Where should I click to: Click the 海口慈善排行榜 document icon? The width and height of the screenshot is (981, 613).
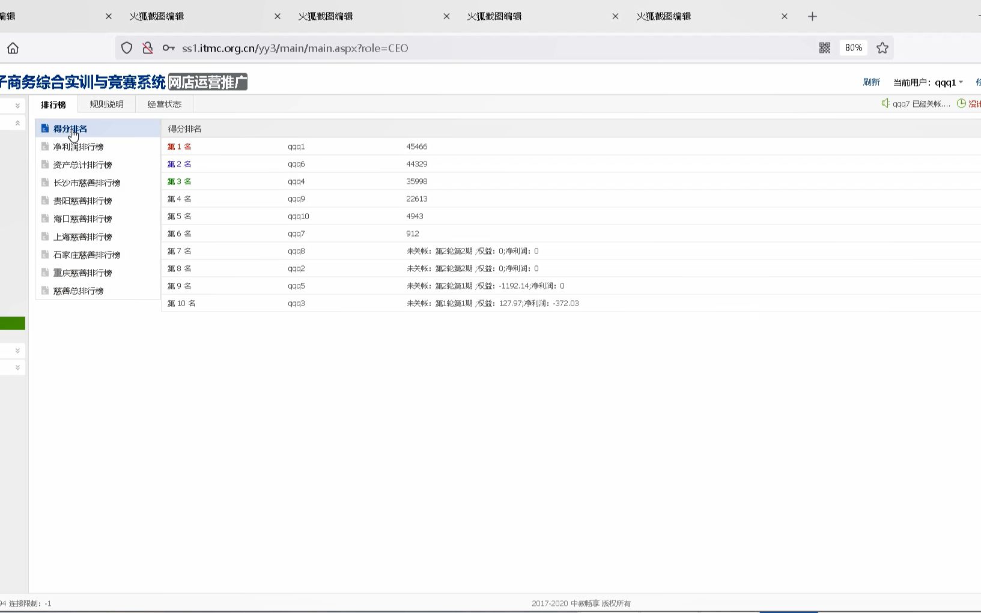(45, 219)
